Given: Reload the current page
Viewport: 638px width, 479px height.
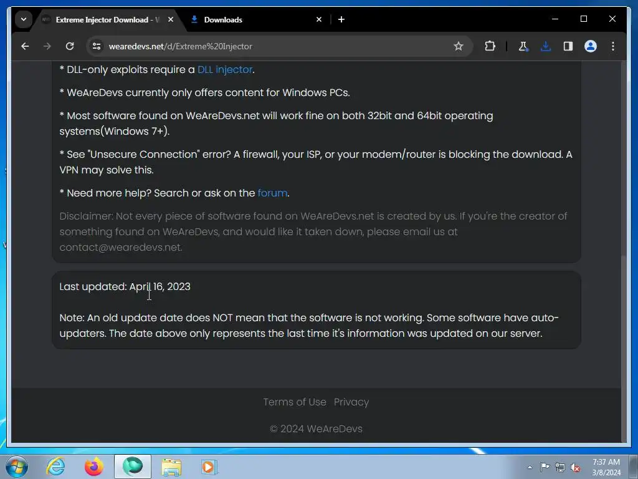Looking at the screenshot, I should coord(70,46).
